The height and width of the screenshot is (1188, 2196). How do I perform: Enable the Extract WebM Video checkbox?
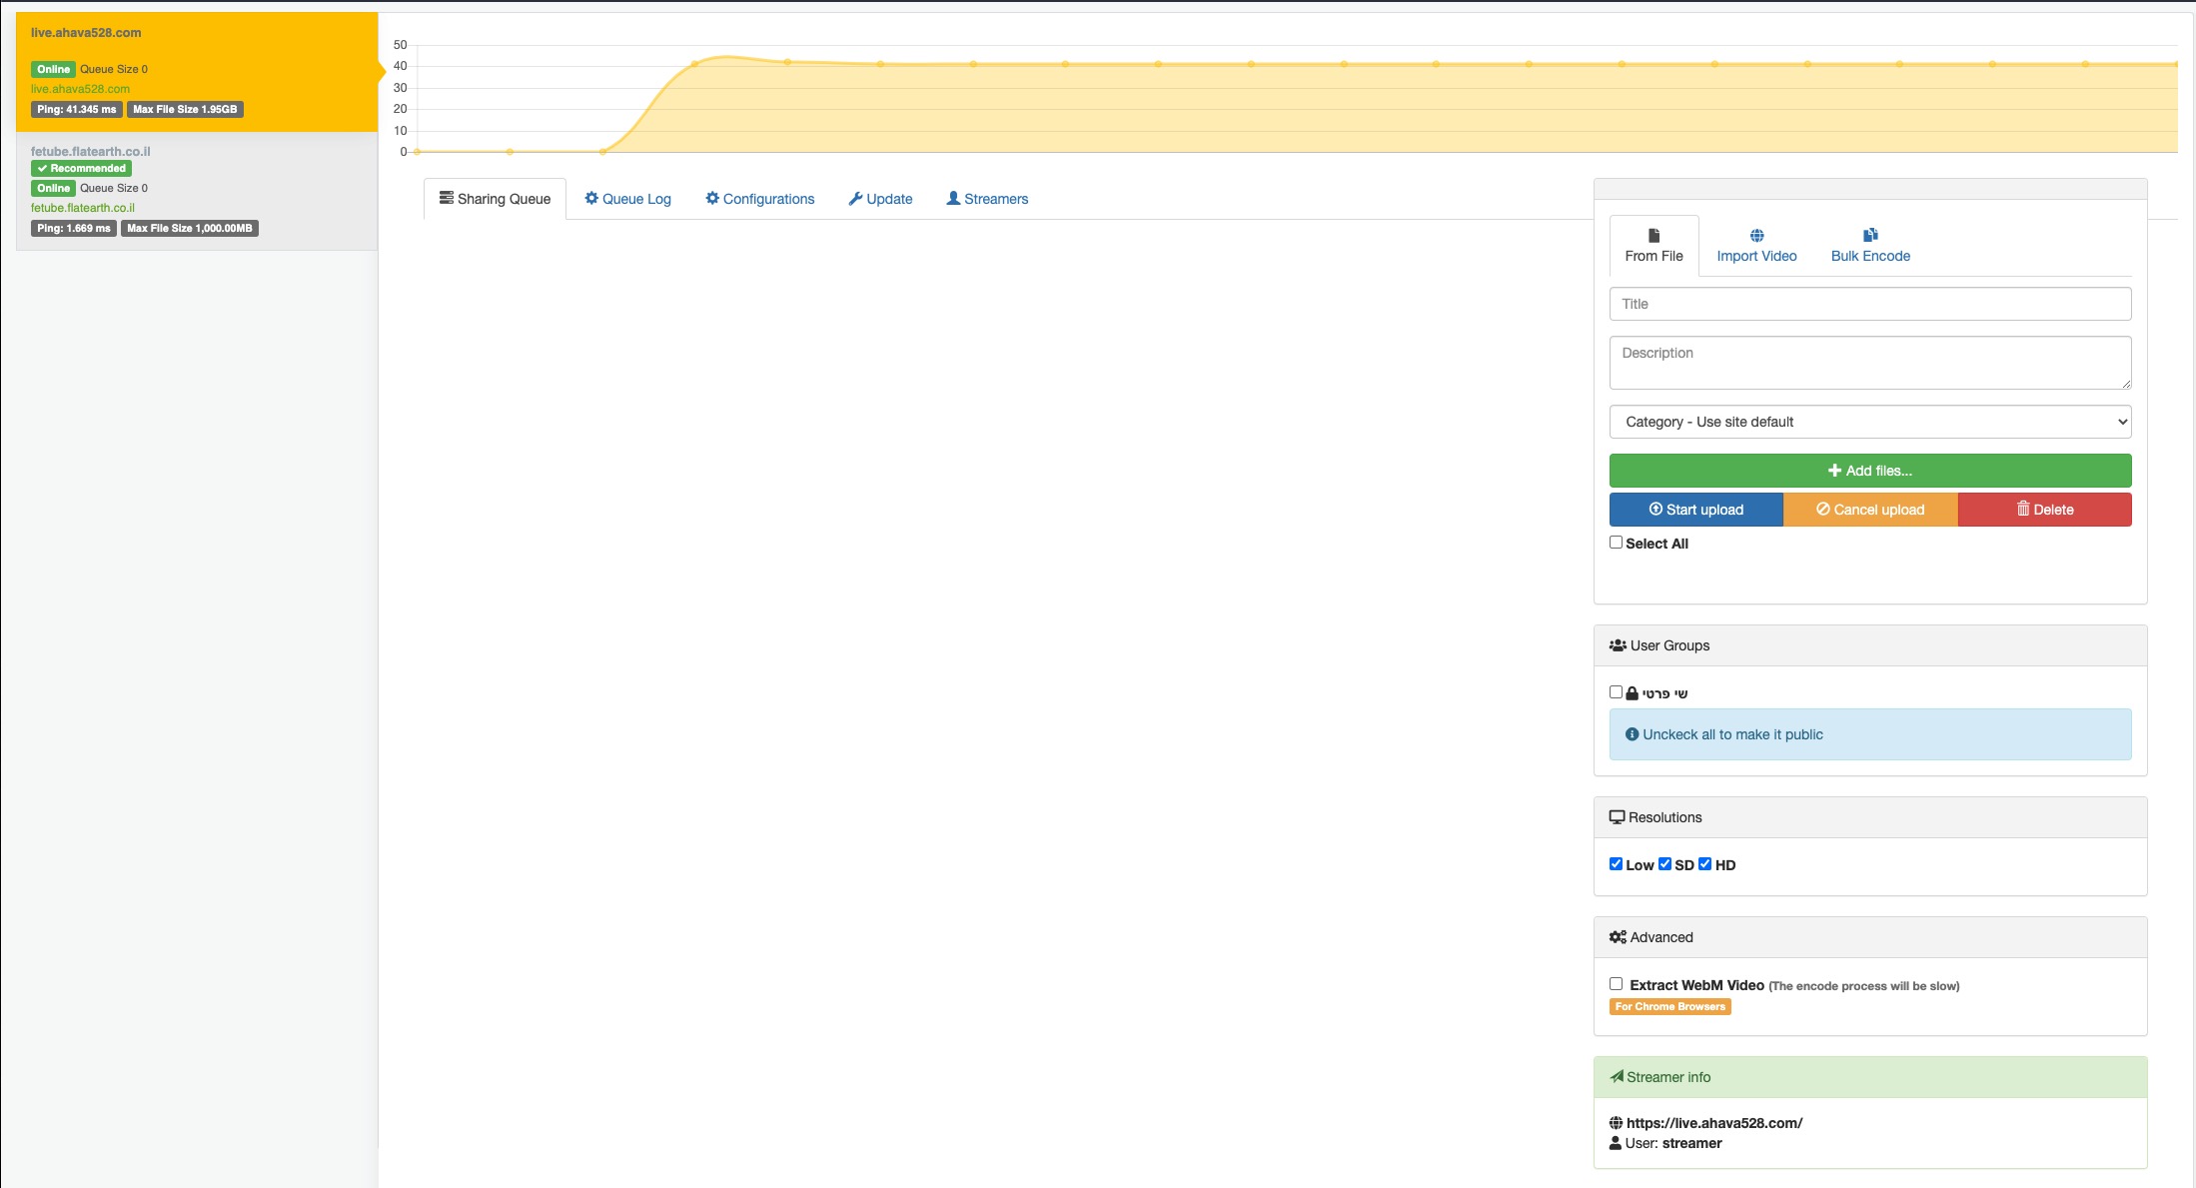pos(1616,984)
